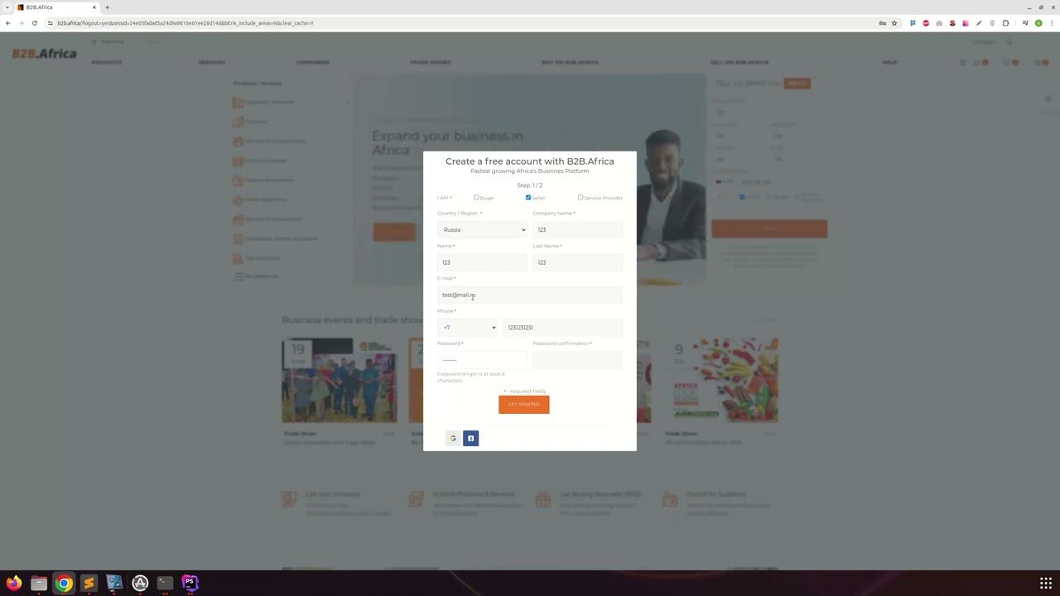1060x596 pixels.
Task: Open the camera screenshot extension icon
Action: tap(939, 23)
